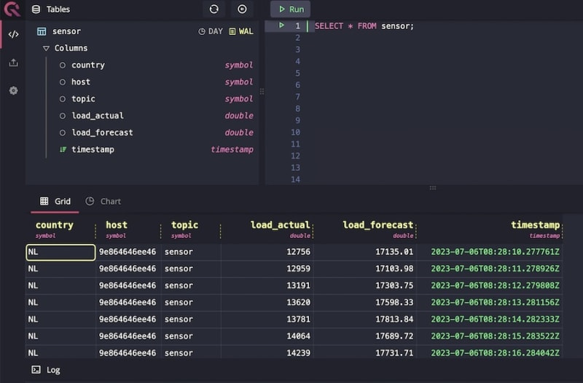This screenshot has height=383, width=583.
Task: Click the circle icon beside country column
Action: pyautogui.click(x=63, y=66)
